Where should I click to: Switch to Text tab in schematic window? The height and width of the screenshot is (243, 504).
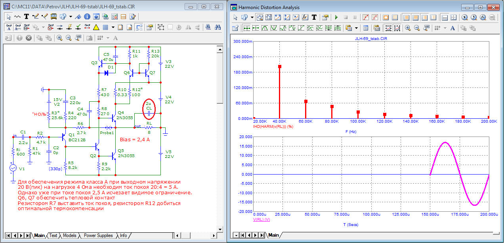coord(53,235)
